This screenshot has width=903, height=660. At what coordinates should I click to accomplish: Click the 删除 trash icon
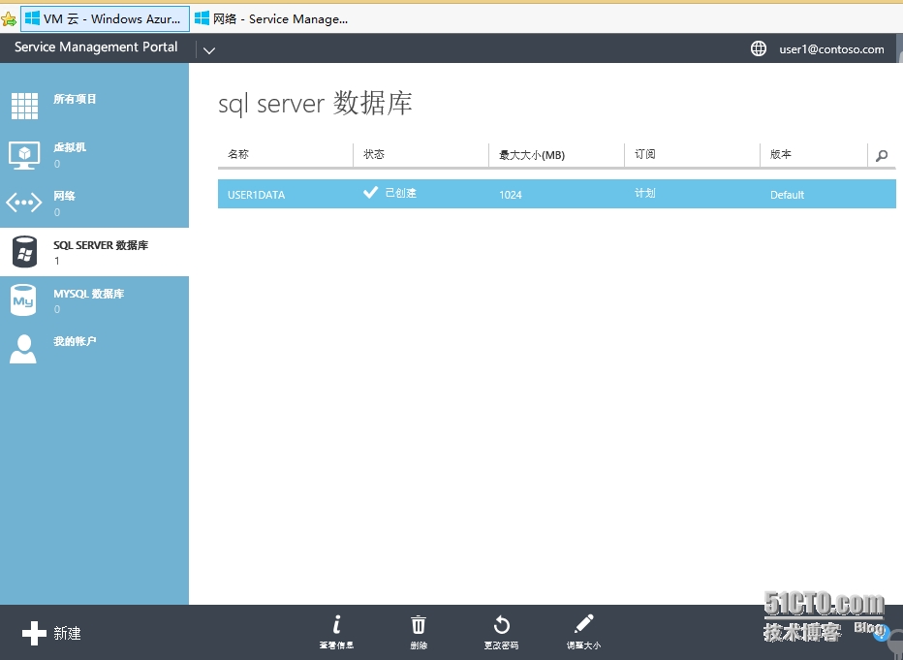point(419,624)
